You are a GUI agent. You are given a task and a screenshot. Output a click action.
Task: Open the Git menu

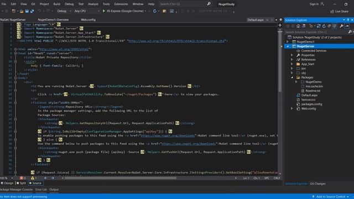pos(33,4)
